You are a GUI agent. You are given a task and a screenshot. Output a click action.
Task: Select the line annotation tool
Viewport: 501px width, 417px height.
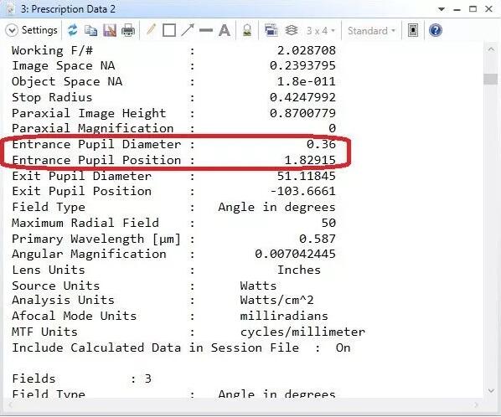[206, 31]
